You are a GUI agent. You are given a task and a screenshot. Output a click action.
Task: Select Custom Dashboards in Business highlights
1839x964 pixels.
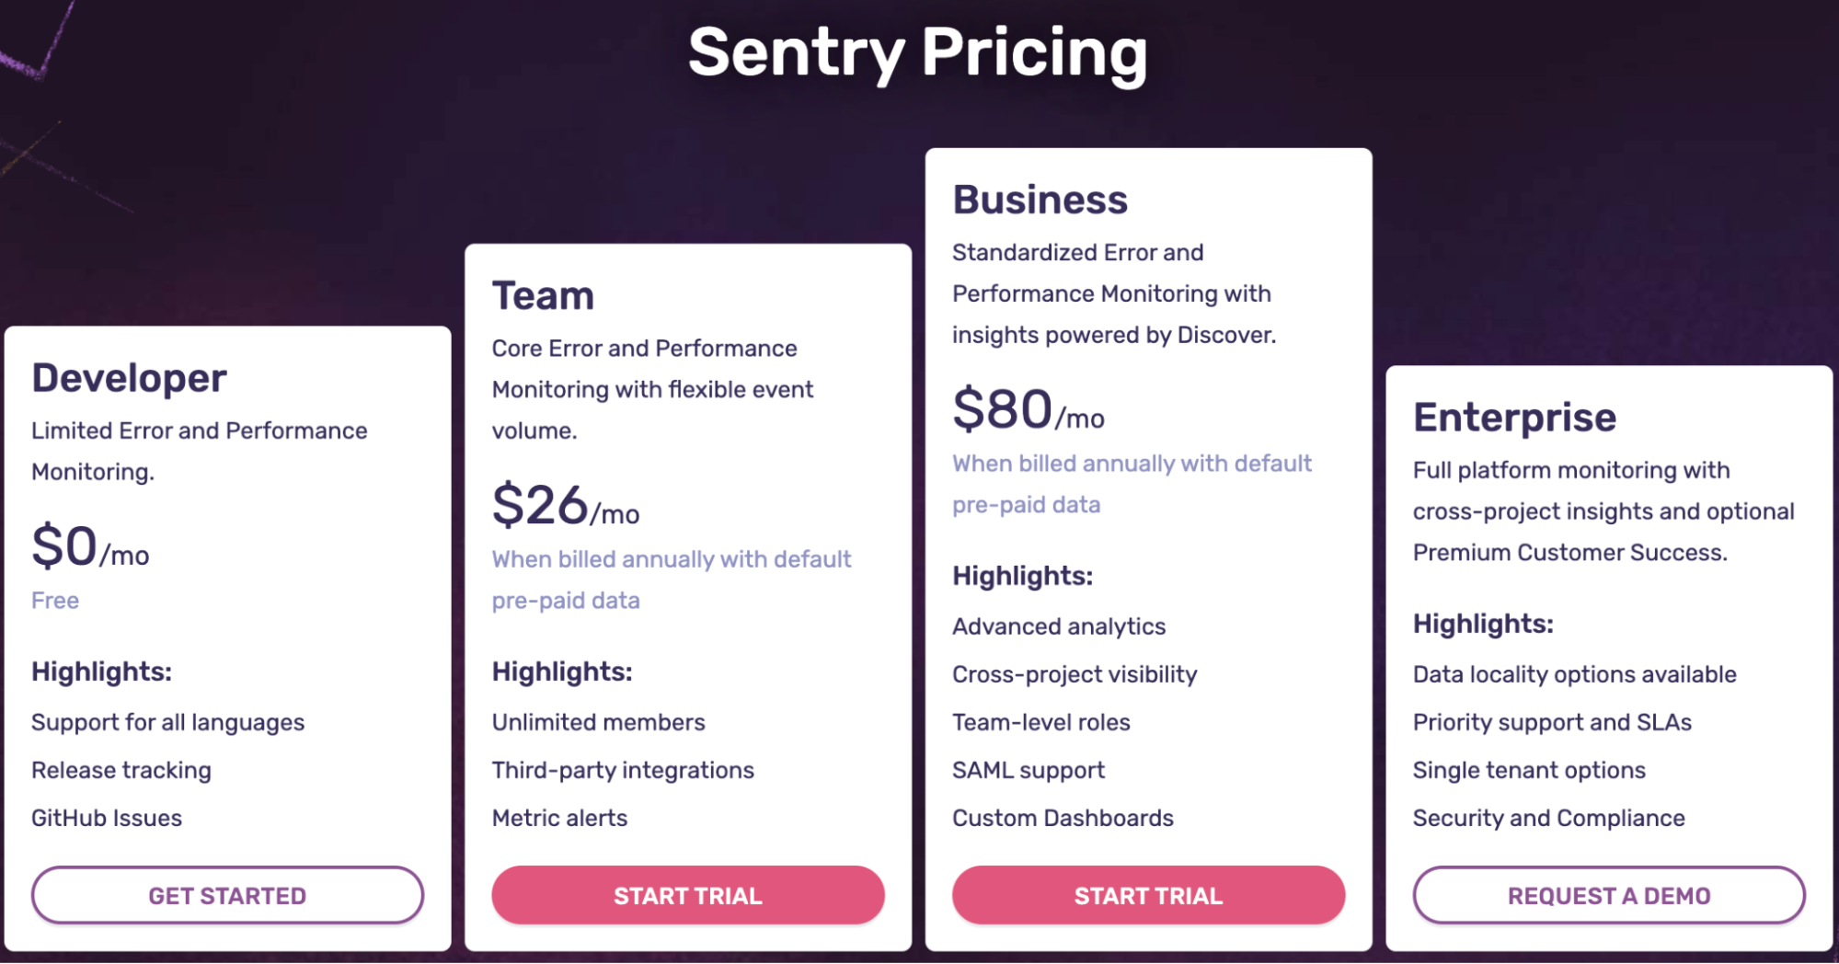point(1062,817)
